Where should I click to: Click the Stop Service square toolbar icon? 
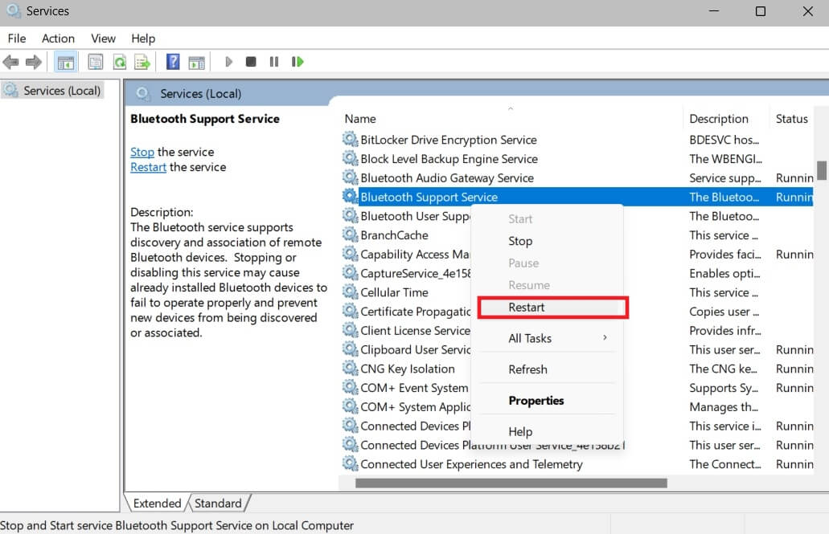(250, 62)
